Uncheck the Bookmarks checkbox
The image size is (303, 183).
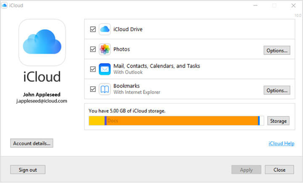93,89
